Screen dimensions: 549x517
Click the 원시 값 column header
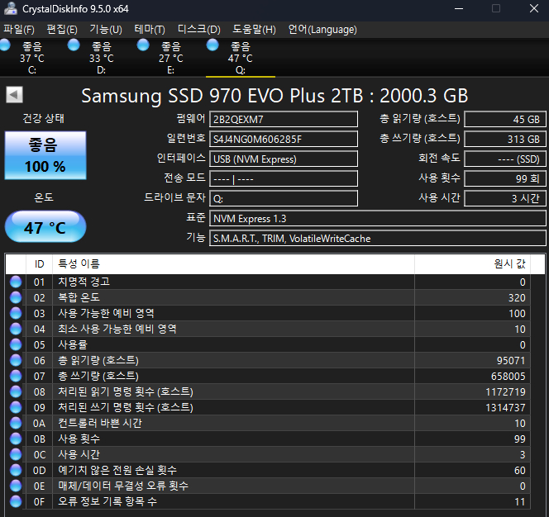(472, 263)
